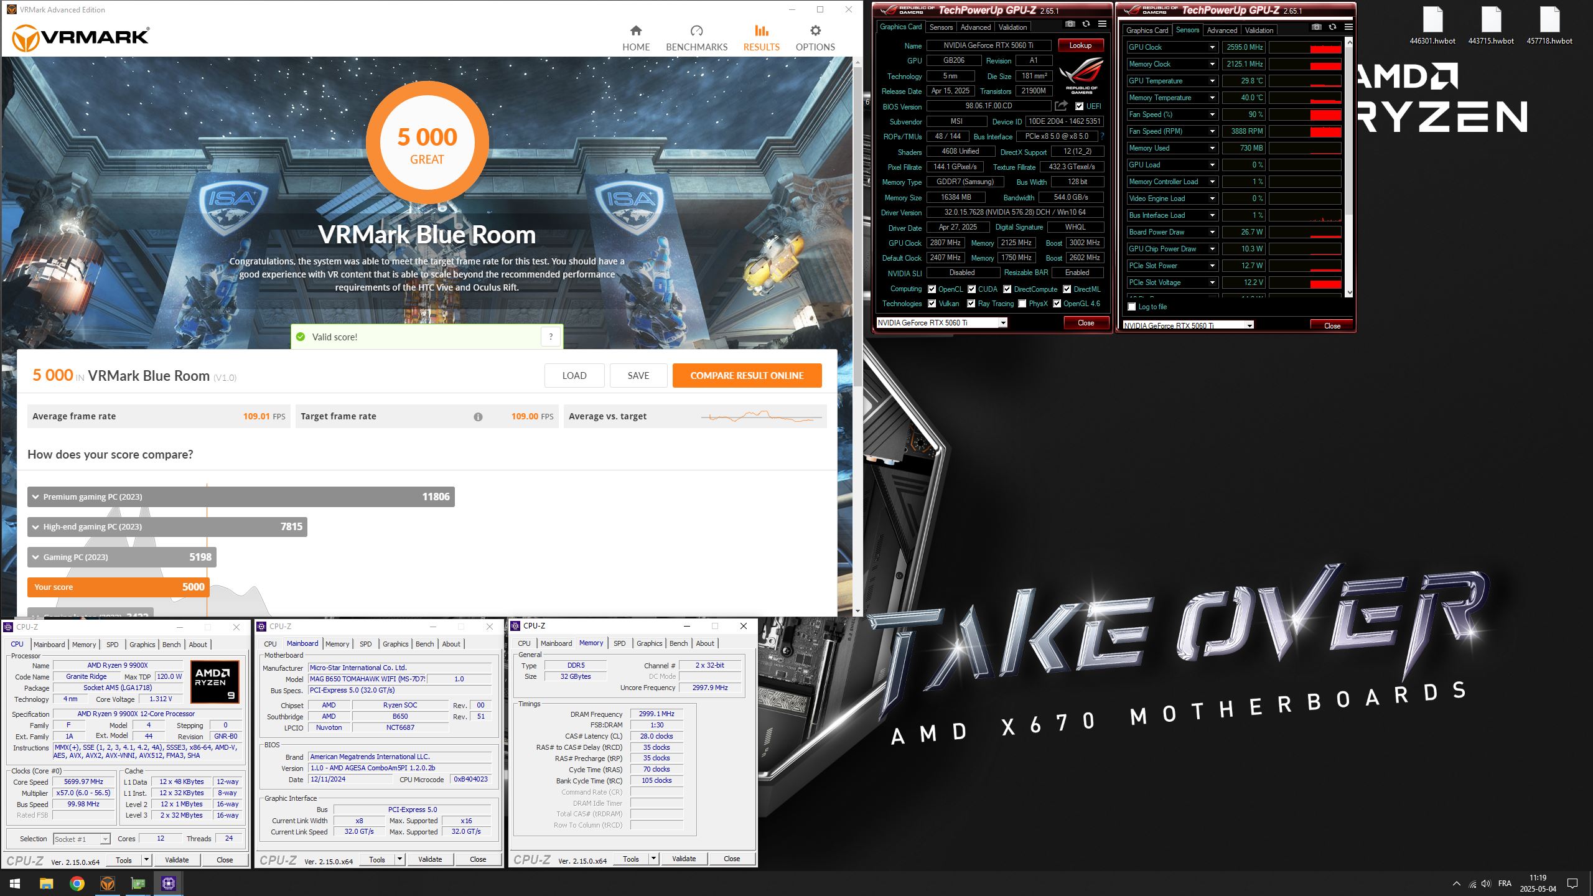
Task: Click Tools dropdown arrow in Memory CPU-Z window
Action: click(x=653, y=859)
